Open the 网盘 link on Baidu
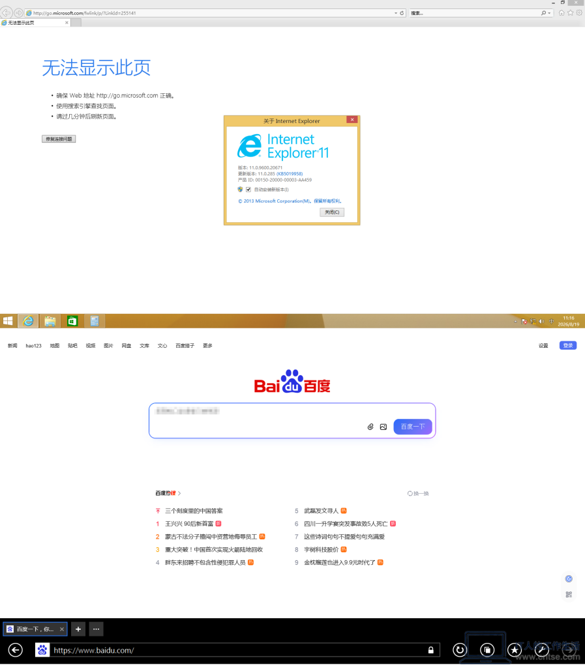Viewport: 585px width, 667px height. [127, 346]
